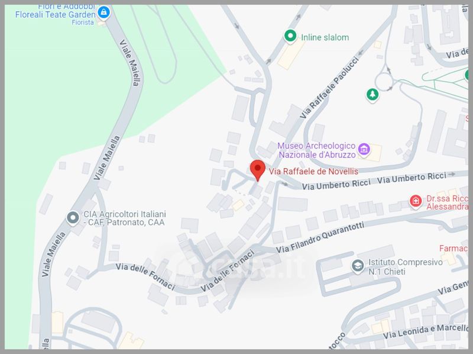Click the roundabout near the park
The width and height of the screenshot is (473, 354).
coord(384,82)
